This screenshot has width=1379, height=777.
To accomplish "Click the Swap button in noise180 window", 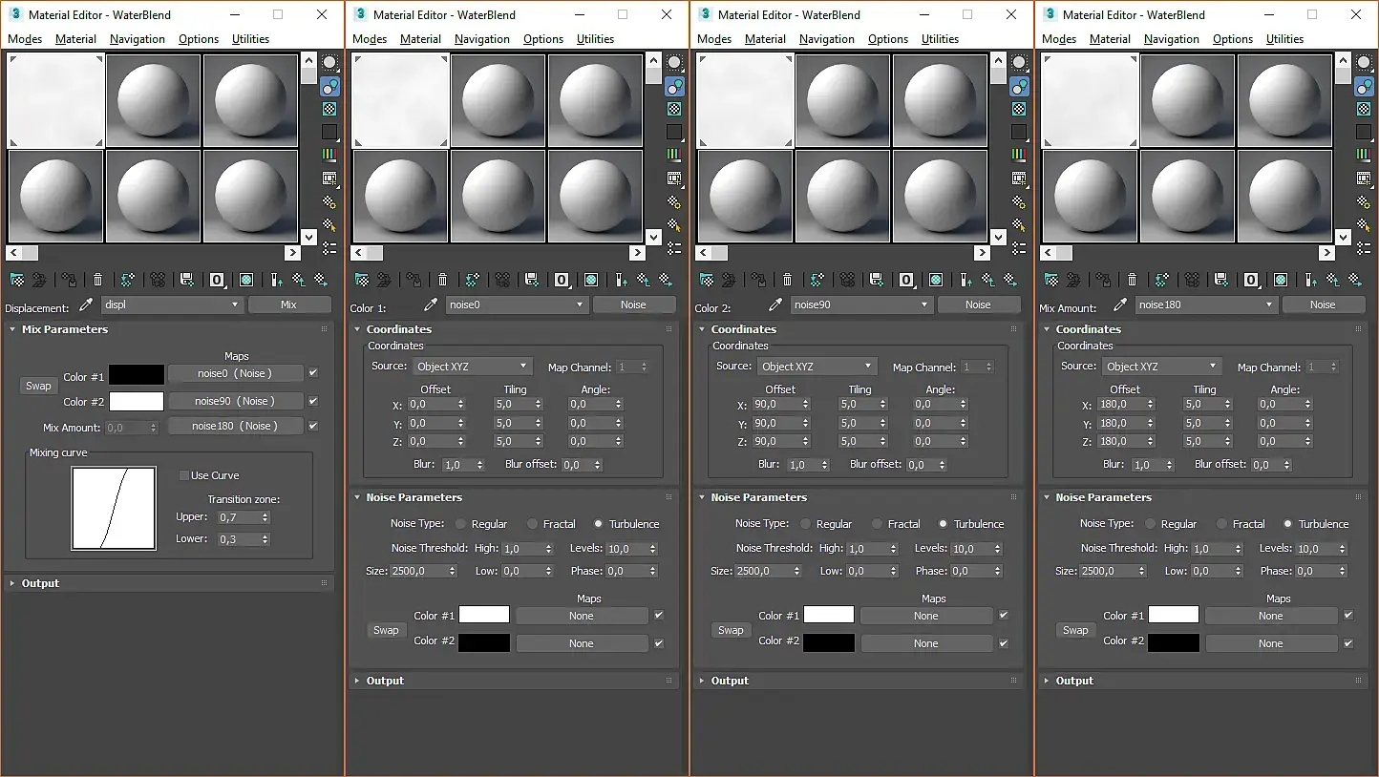I will tap(1075, 630).
